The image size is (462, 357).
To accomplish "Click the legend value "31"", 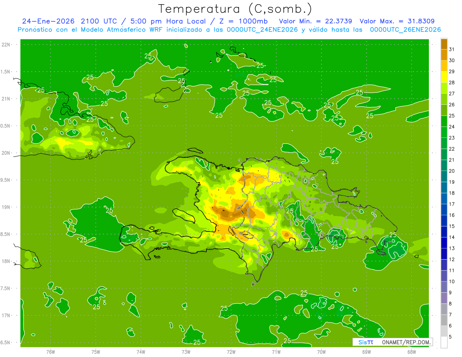I will click(x=452, y=49).
